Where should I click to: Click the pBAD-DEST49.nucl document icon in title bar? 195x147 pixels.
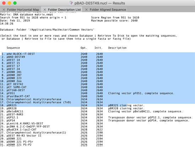[x=71, y=3]
